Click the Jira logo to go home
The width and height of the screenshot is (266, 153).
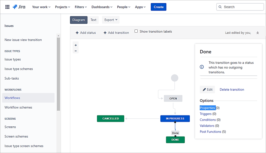coord(18,7)
